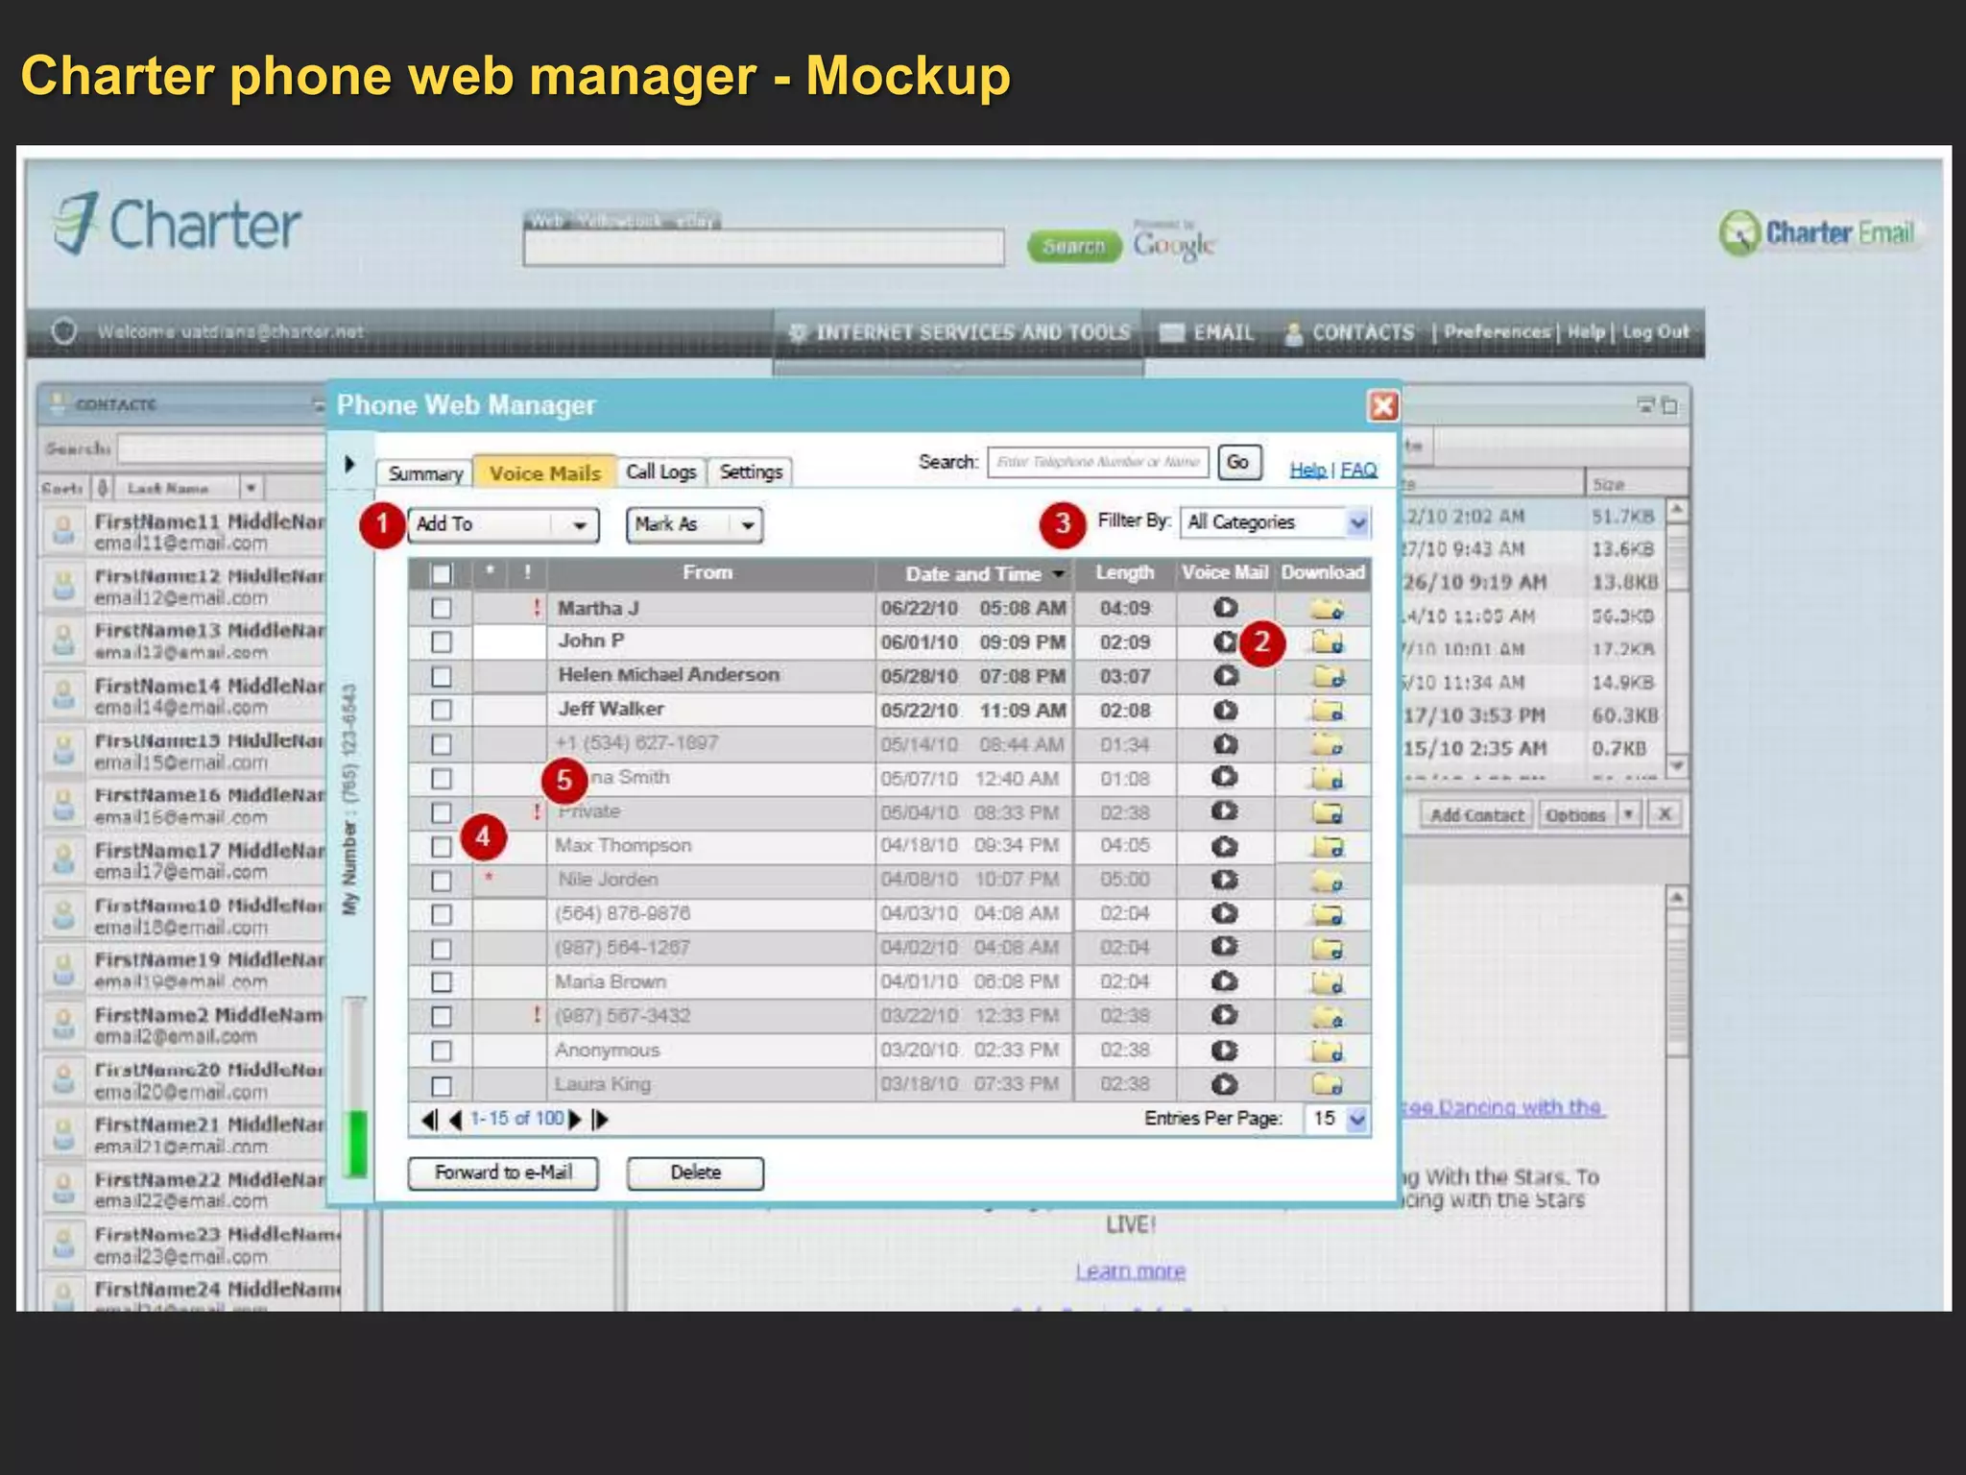Download Helen Michael Anderson's voice mail
The image size is (1966, 1475).
pyautogui.click(x=1328, y=677)
